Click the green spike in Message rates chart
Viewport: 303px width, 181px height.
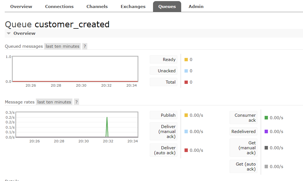(107, 126)
